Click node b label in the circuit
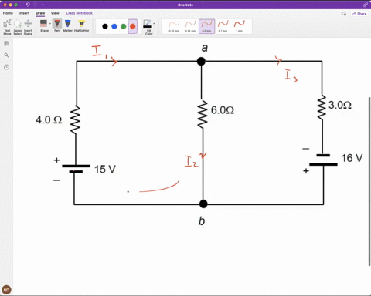 [202, 221]
